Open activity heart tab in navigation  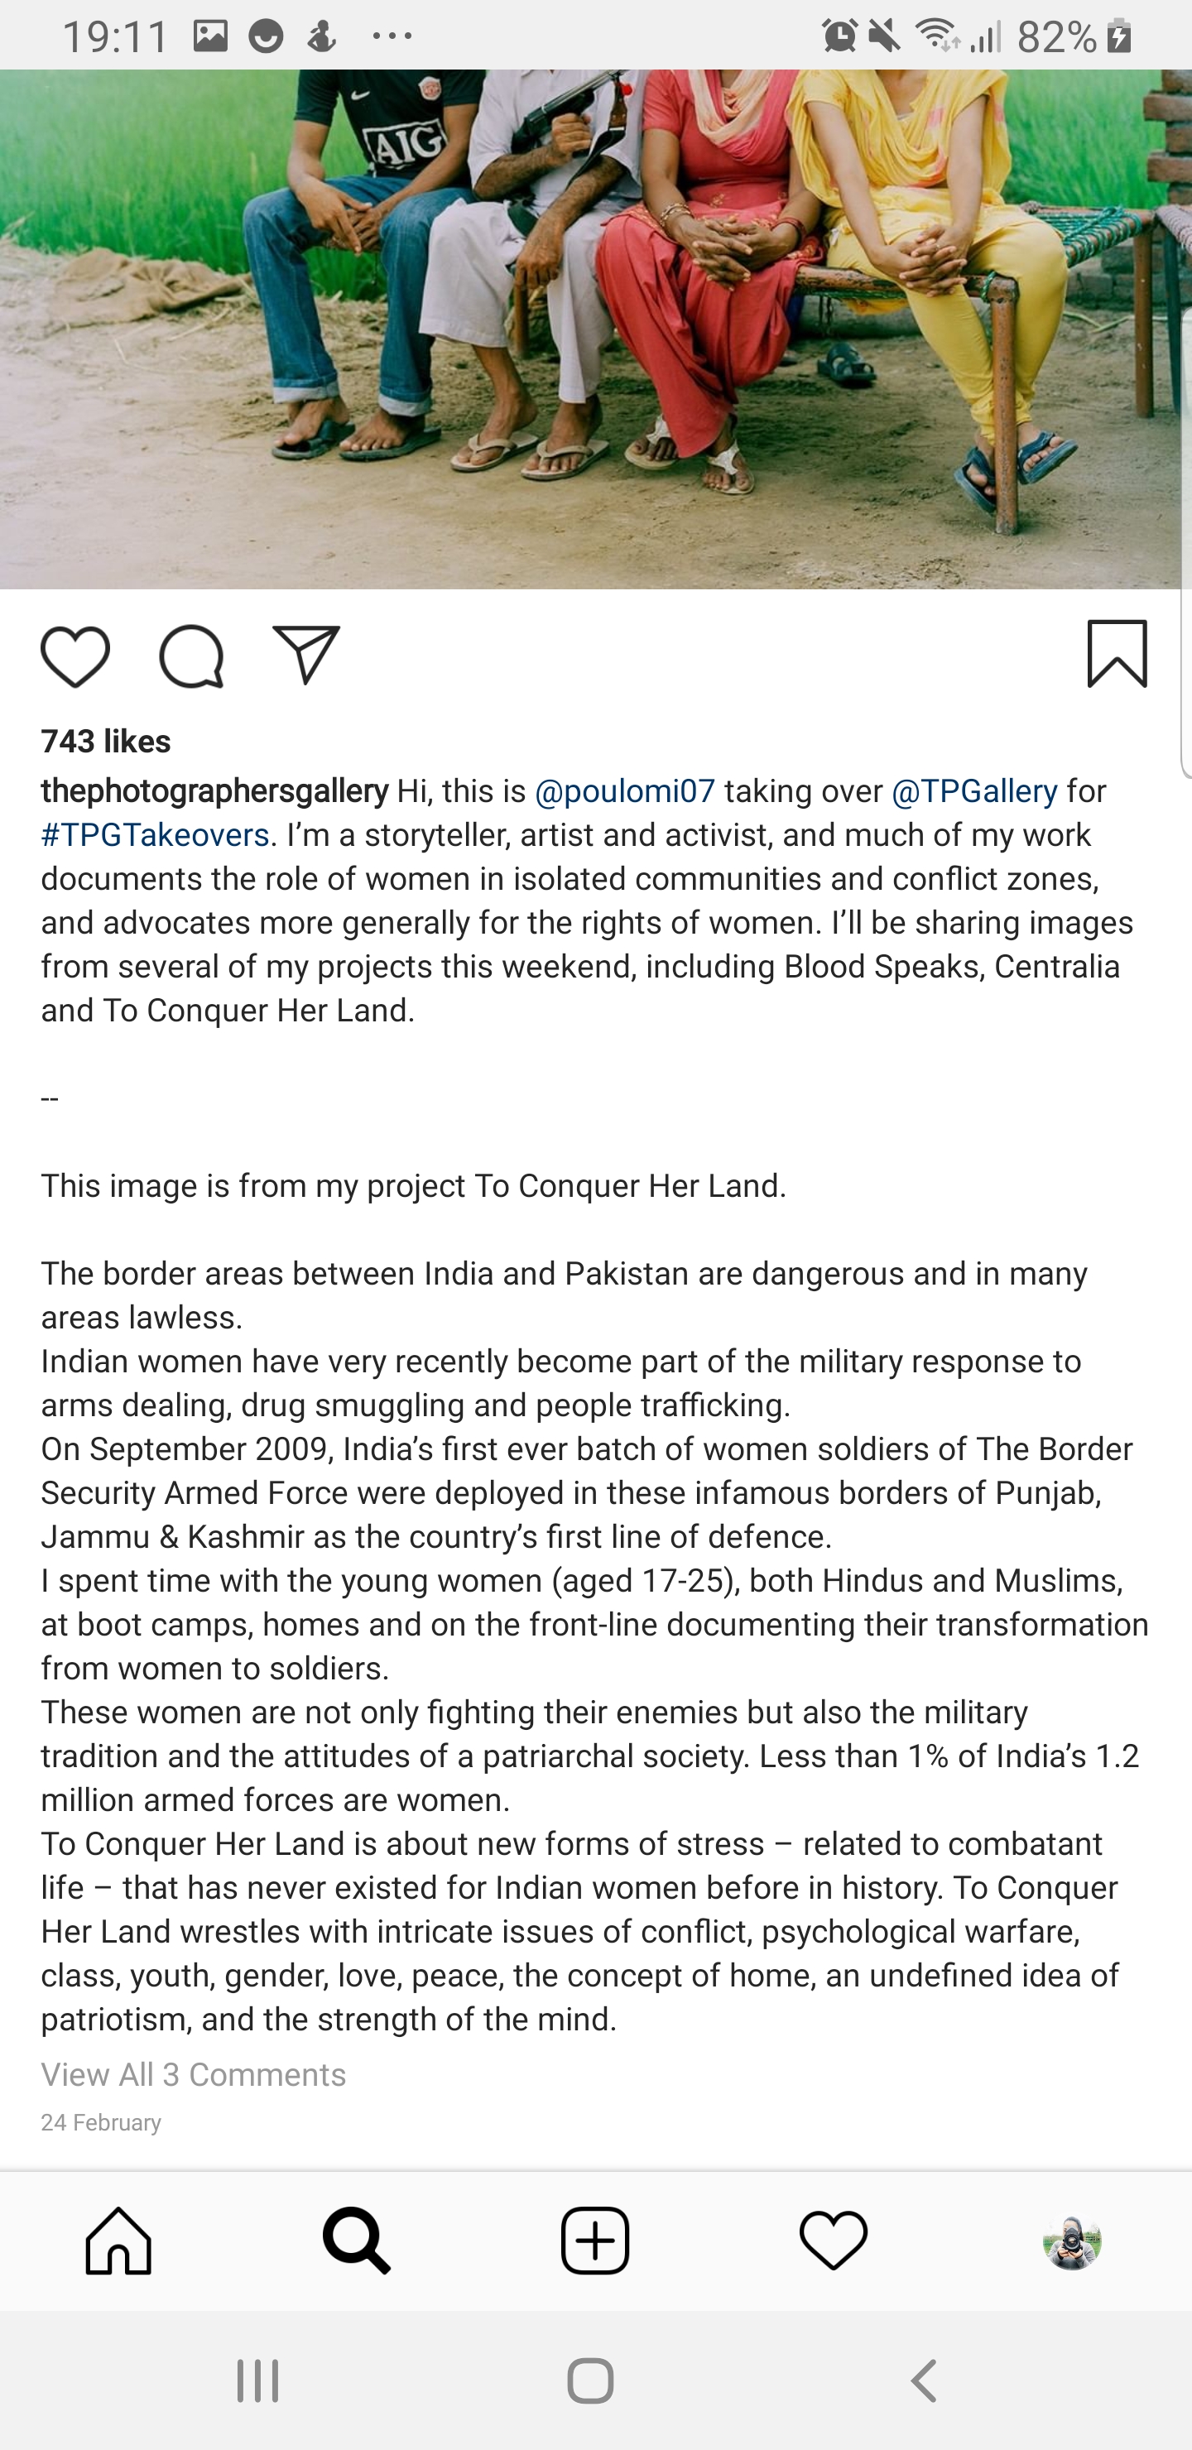[x=834, y=2241]
